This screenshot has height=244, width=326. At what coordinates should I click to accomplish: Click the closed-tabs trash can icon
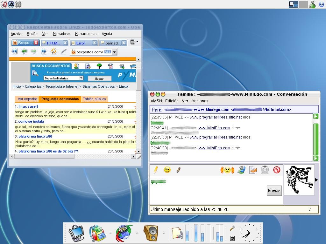132,42
